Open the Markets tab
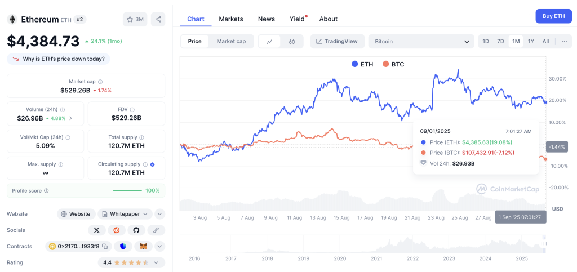Image resolution: width=577 pixels, height=272 pixels. tap(231, 19)
